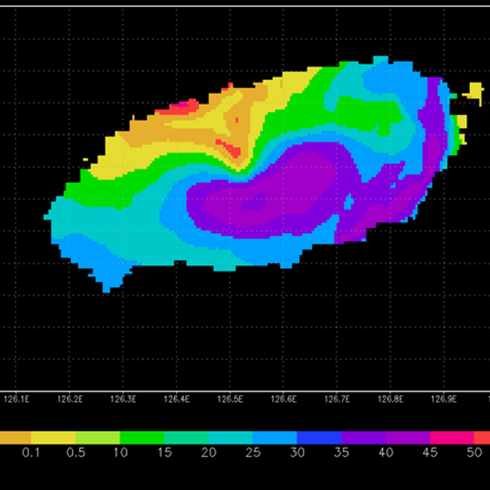Image resolution: width=490 pixels, height=490 pixels.
Task: Click the 126.6E longitude axis label
Action: 284,399
